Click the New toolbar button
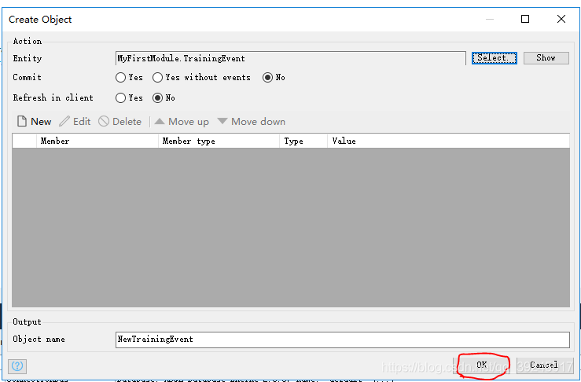Image resolution: width=581 pixels, height=382 pixels. 34,122
